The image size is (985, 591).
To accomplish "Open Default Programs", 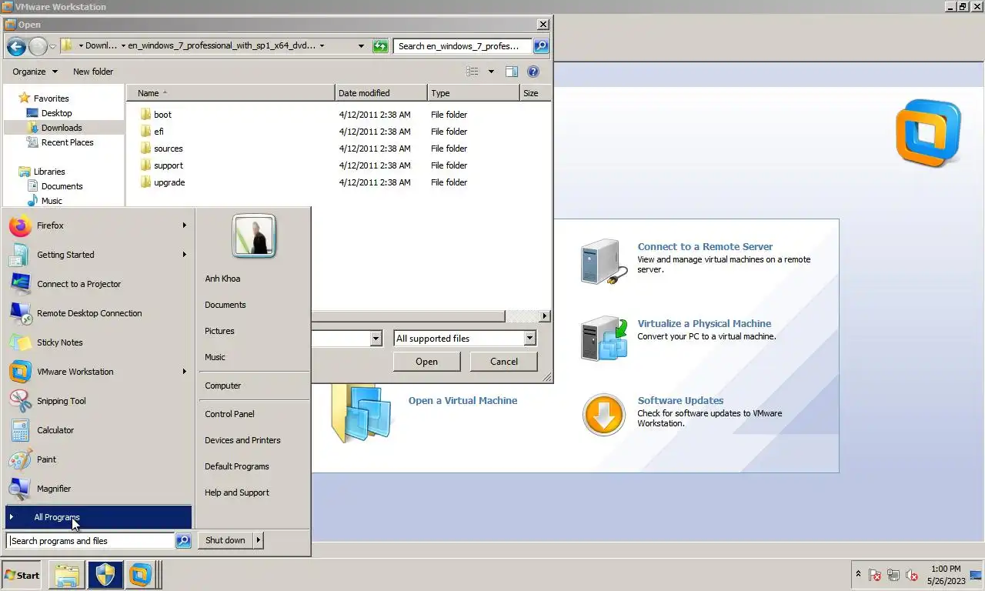I will (237, 466).
